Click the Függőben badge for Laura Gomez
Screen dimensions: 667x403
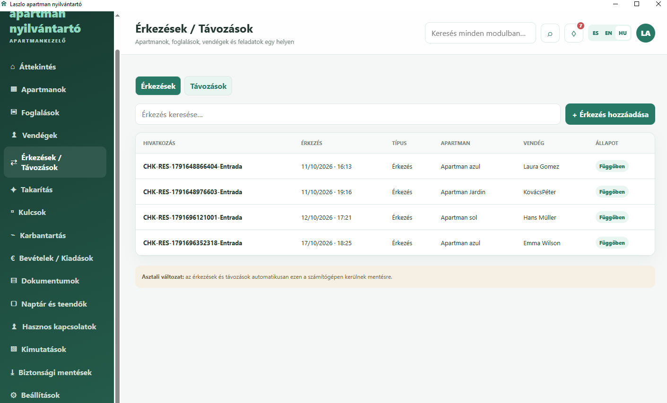click(612, 166)
